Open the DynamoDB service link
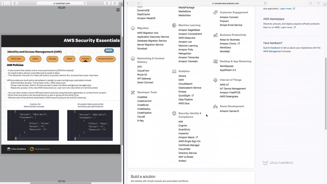 pyautogui.click(x=143, y=10)
